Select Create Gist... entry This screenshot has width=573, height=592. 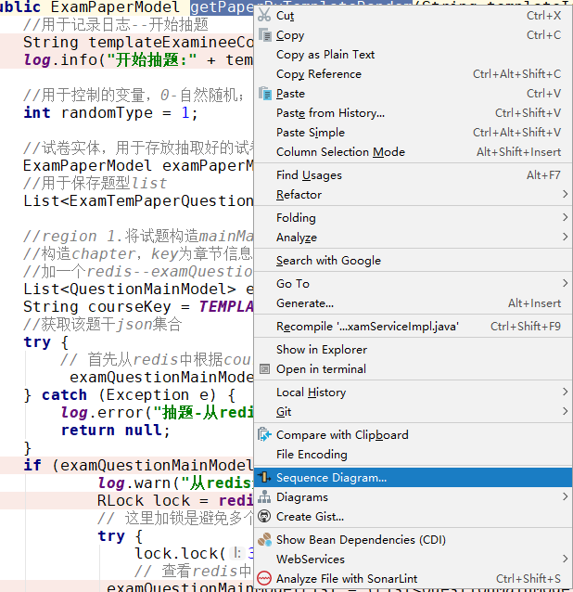coord(413,516)
